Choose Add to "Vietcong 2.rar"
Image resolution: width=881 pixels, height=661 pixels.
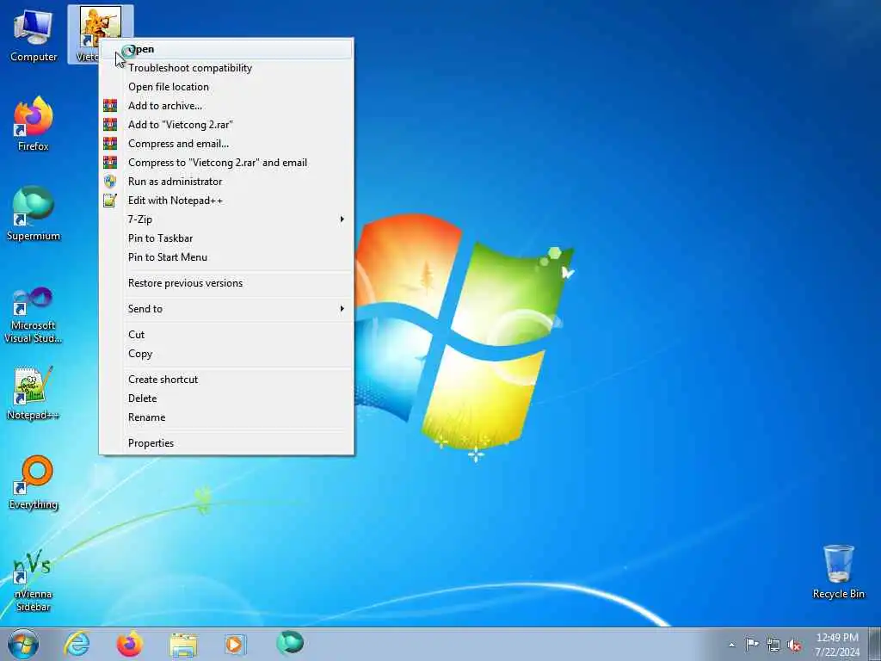pos(227,125)
